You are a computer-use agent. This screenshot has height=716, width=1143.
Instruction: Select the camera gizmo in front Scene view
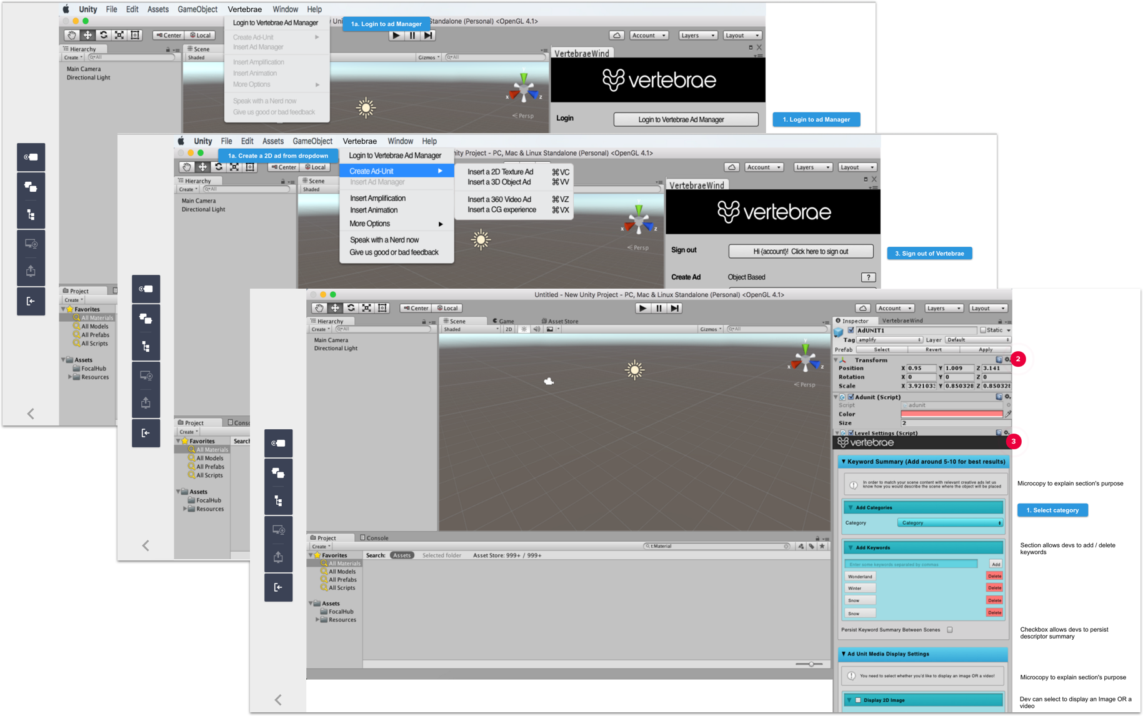pyautogui.click(x=549, y=381)
